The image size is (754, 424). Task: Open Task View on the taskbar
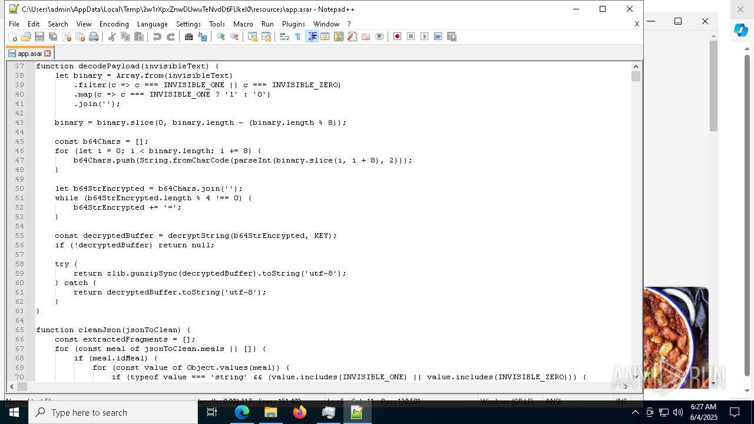[x=212, y=412]
